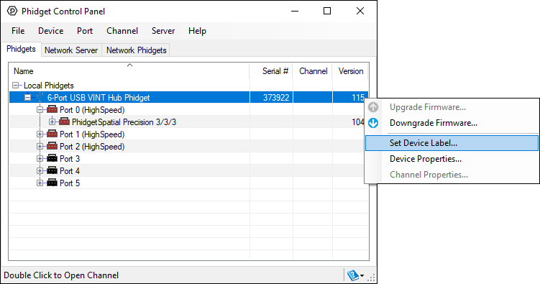Open the help book icon in status bar
This screenshot has width=540, height=284.
(352, 275)
